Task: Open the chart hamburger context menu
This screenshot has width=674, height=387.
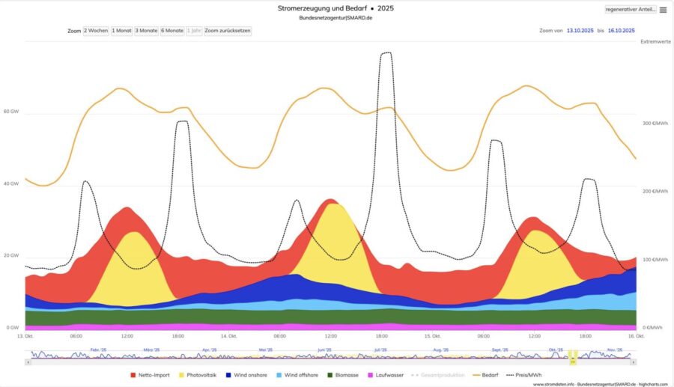Action: pos(663,10)
